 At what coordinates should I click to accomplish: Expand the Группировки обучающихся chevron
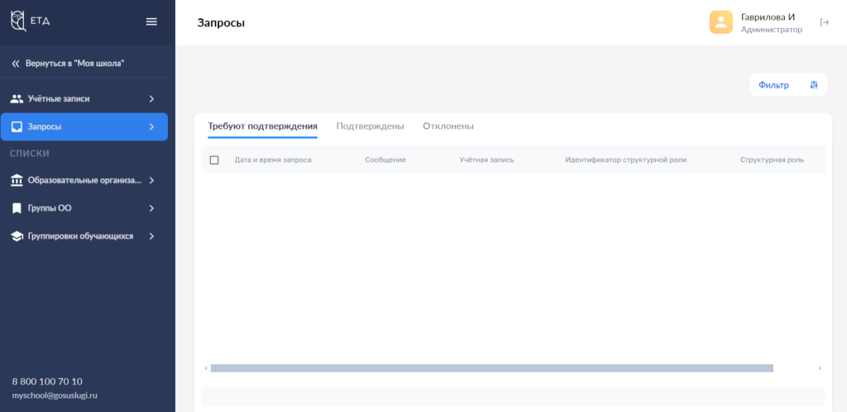point(151,236)
